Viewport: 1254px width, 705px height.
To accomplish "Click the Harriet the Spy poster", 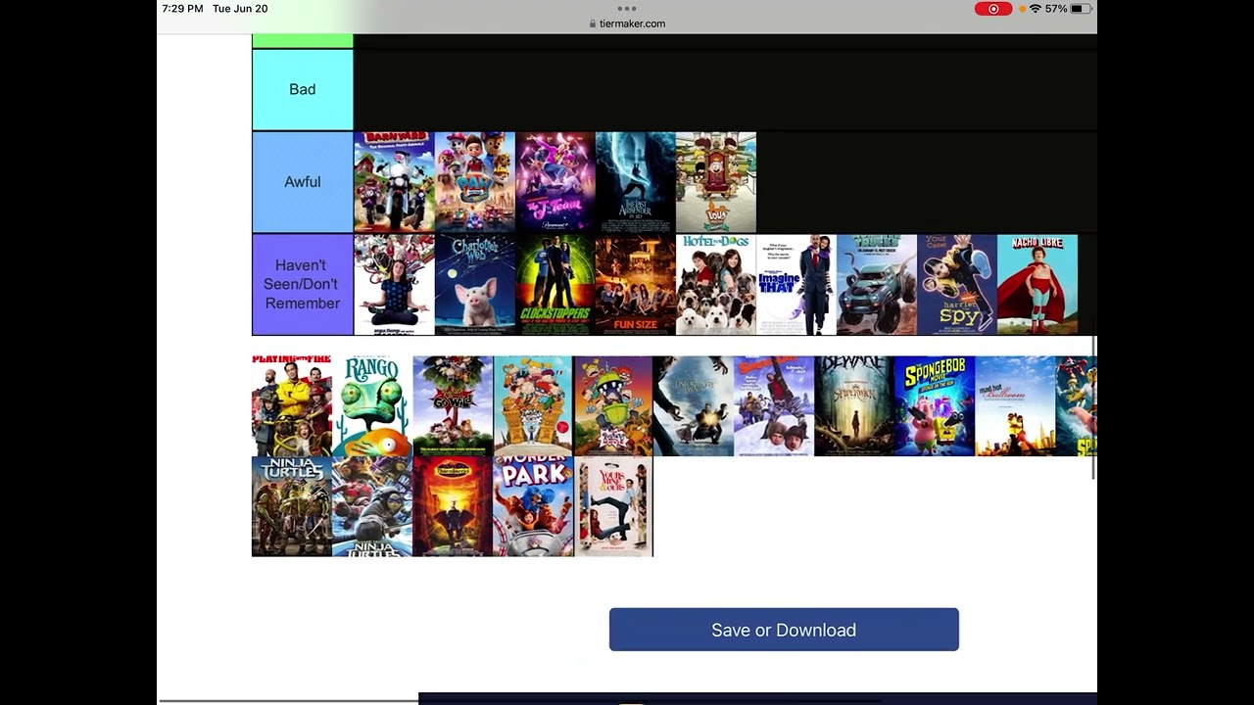I will (x=957, y=284).
